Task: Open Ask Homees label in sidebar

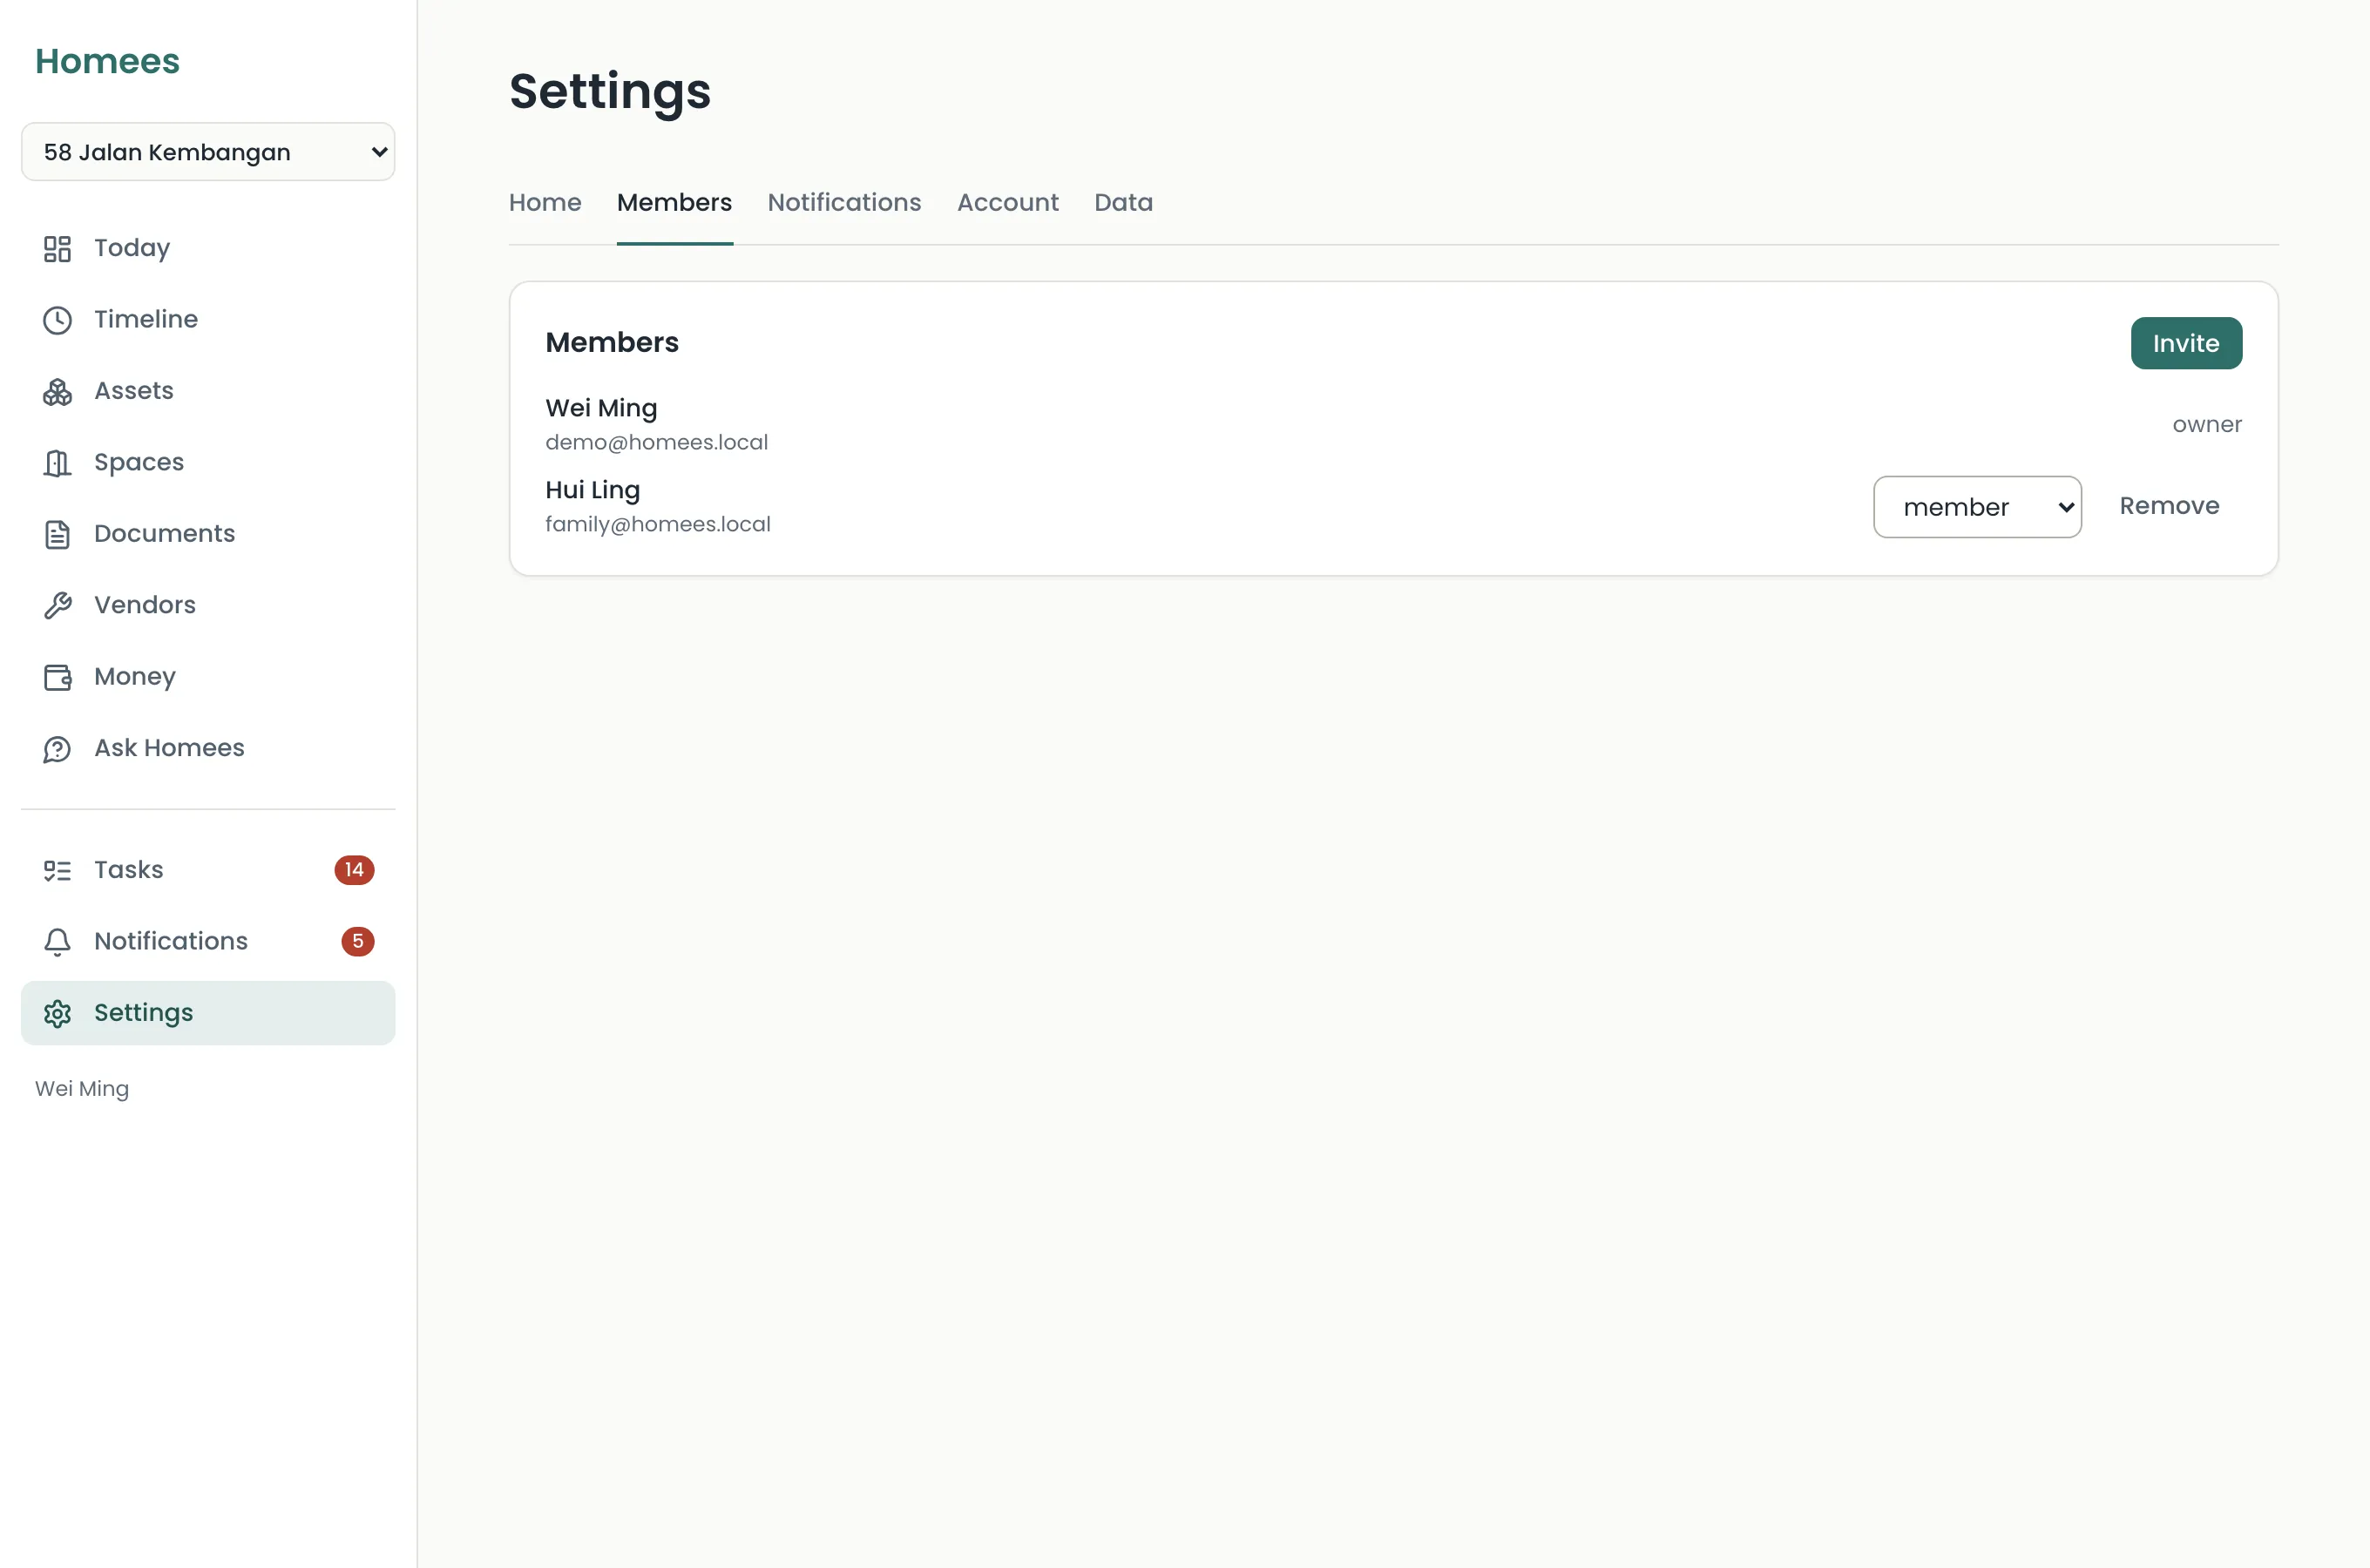Action: 169,748
